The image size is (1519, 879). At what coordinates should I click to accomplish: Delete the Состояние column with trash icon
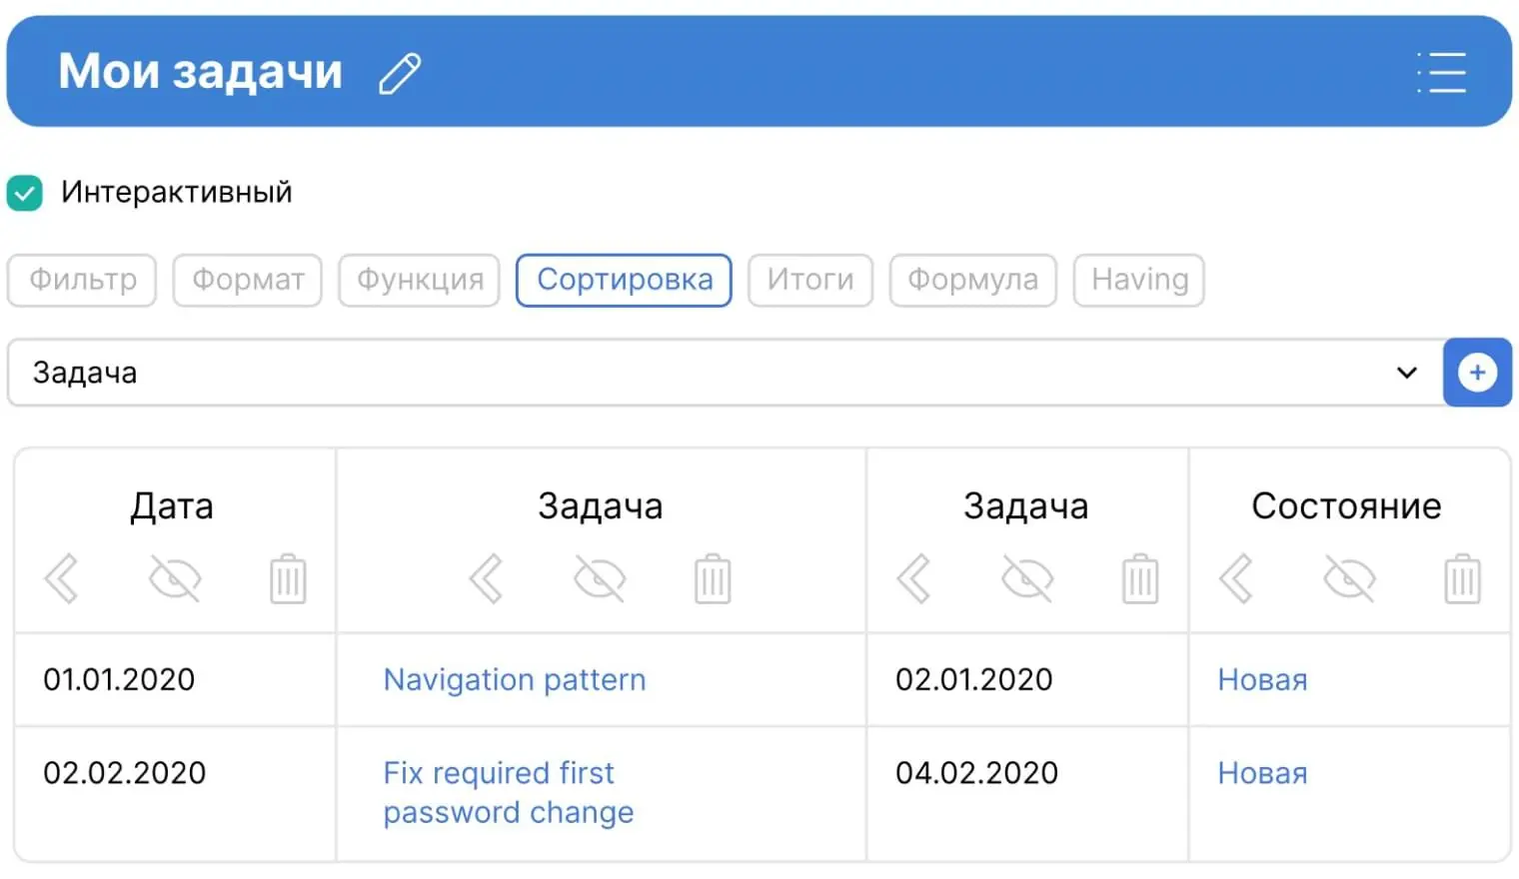point(1462,578)
